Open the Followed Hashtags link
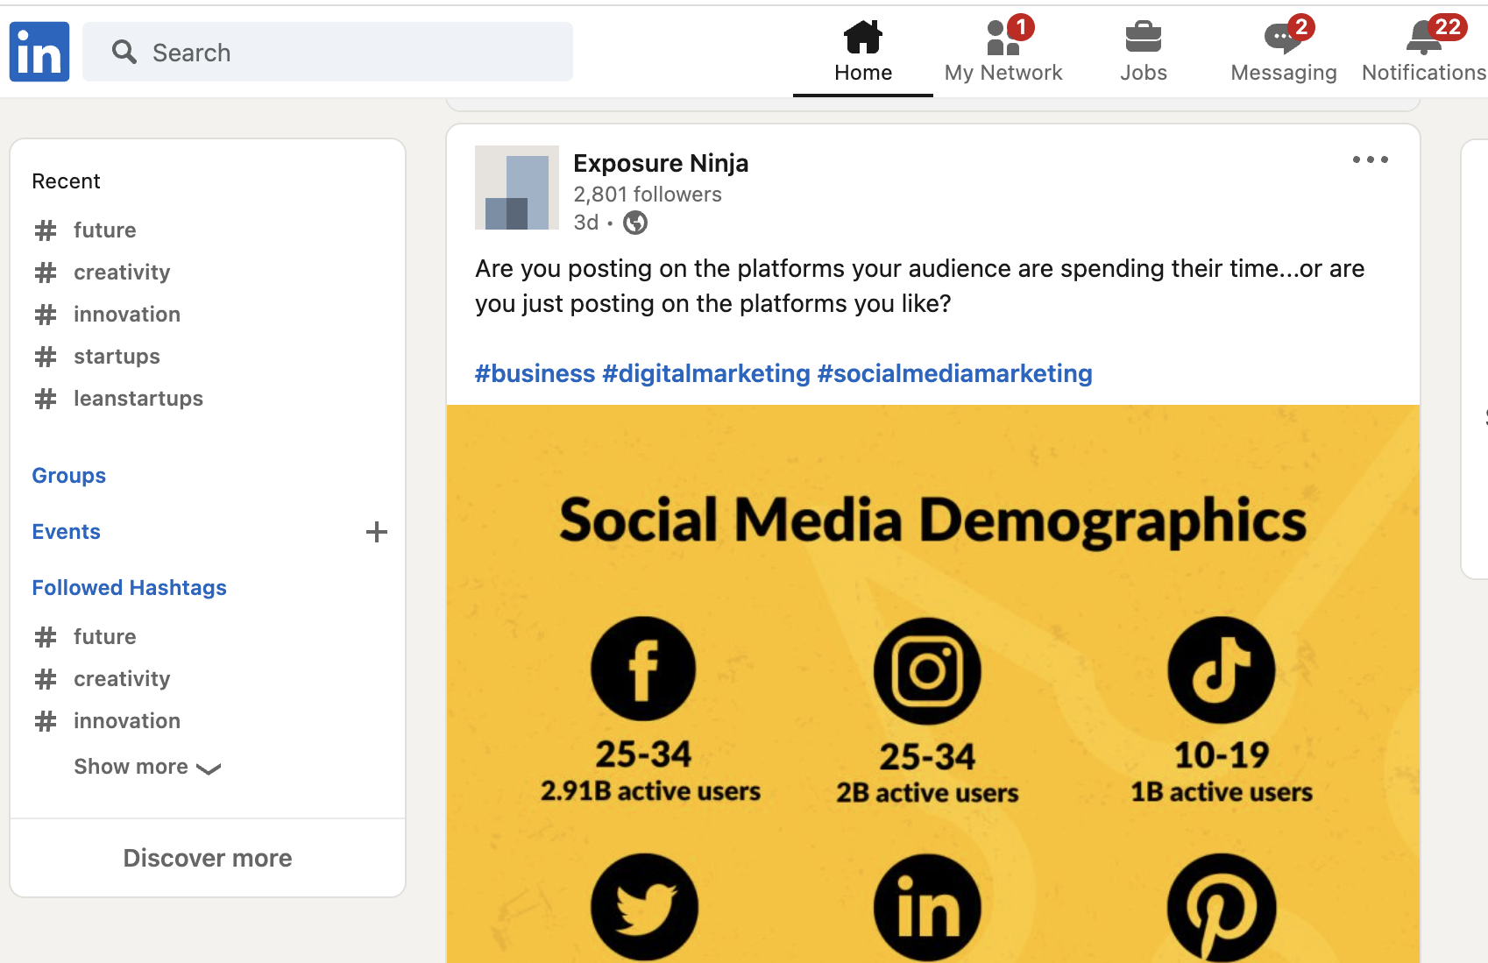The height and width of the screenshot is (963, 1488). coord(129,588)
